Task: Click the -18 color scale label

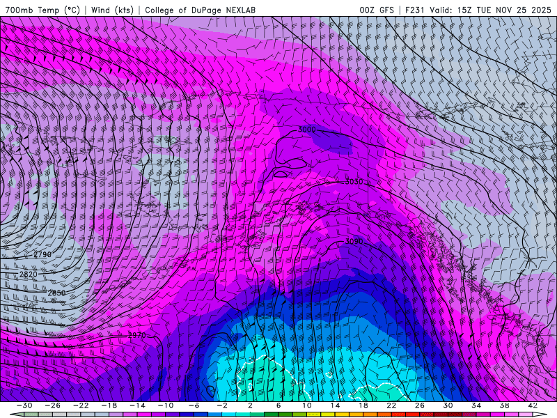Action: tap(109, 405)
